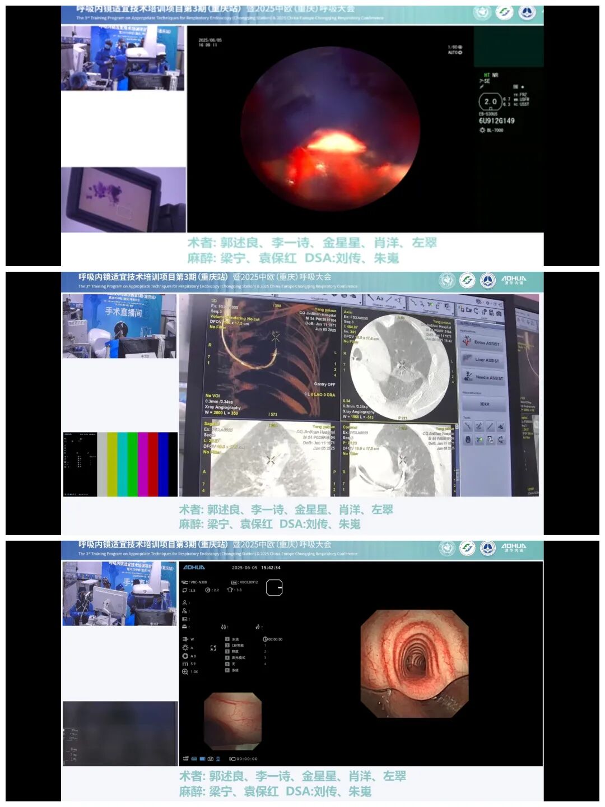Click the Liver ASSIST liver icon
The image size is (605, 807).
(467, 359)
